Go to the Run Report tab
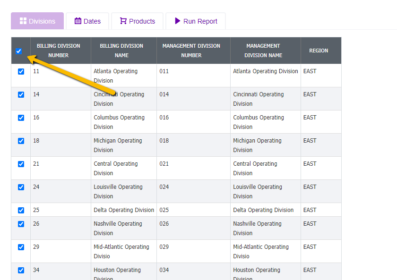The width and height of the screenshot is (397, 280). point(196,21)
